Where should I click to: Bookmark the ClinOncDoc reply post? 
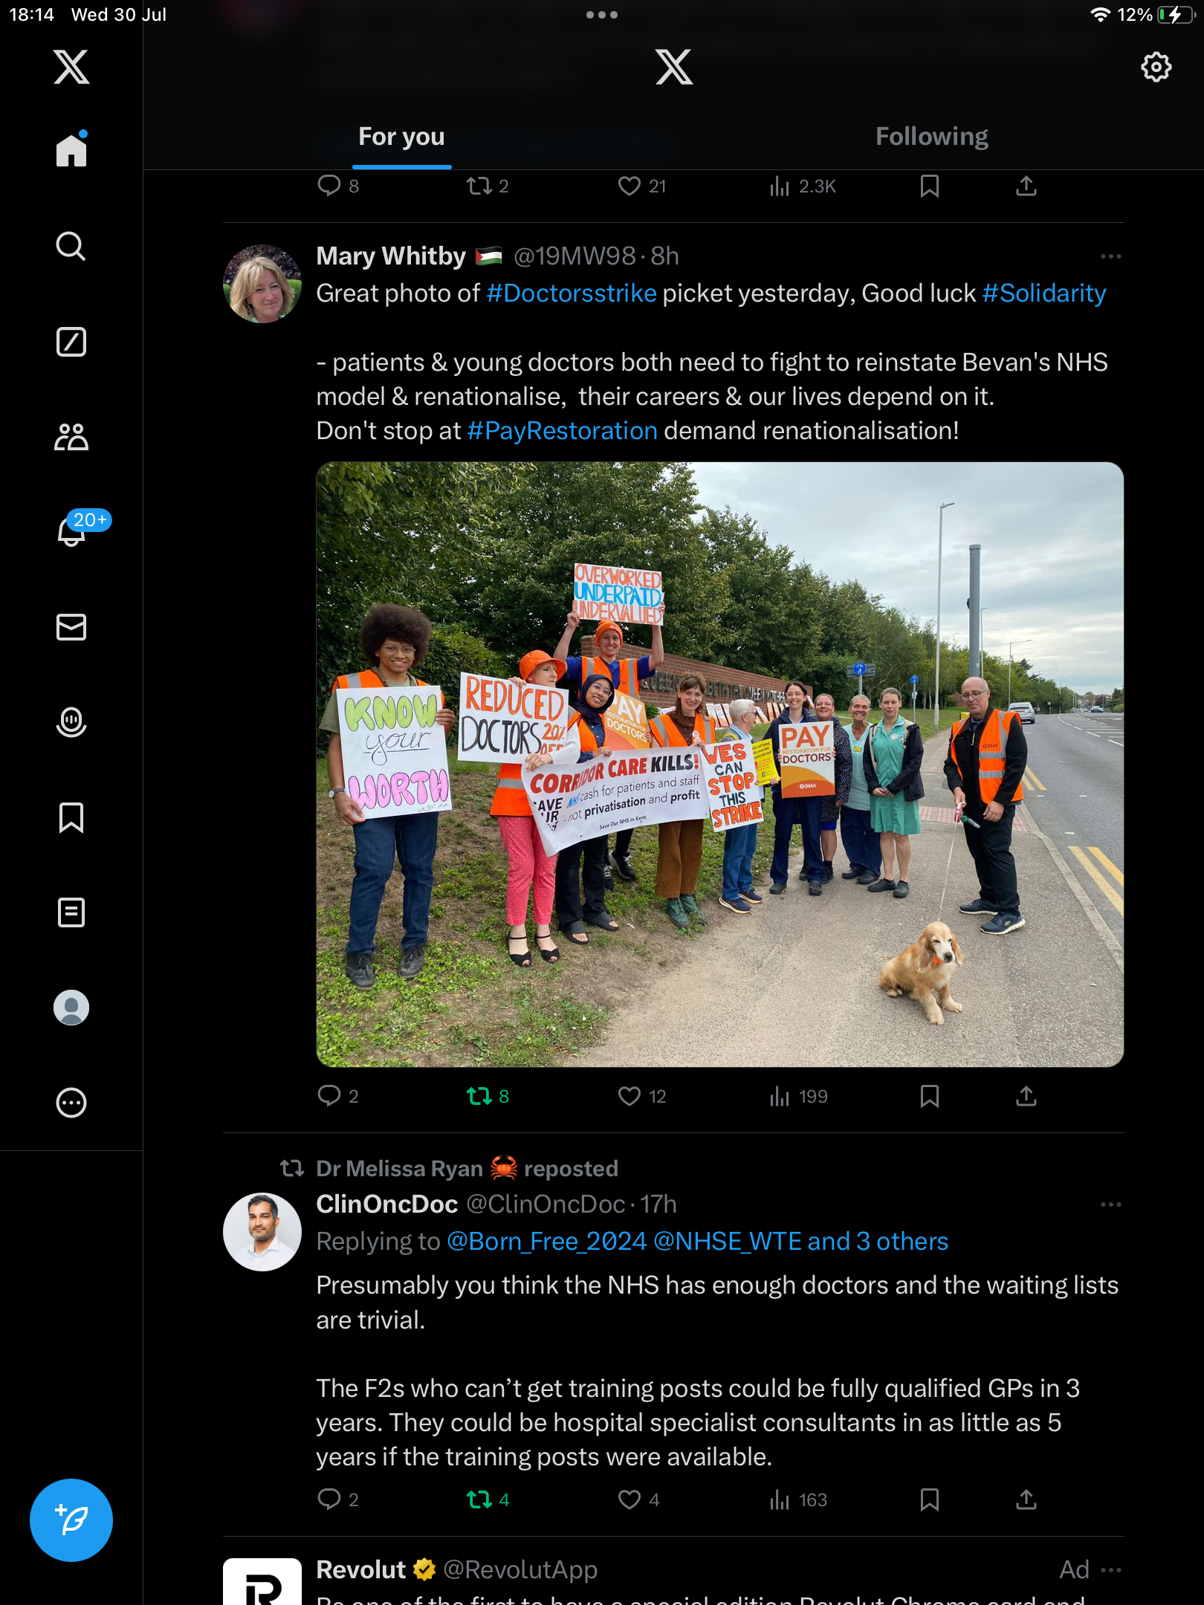click(x=930, y=1499)
